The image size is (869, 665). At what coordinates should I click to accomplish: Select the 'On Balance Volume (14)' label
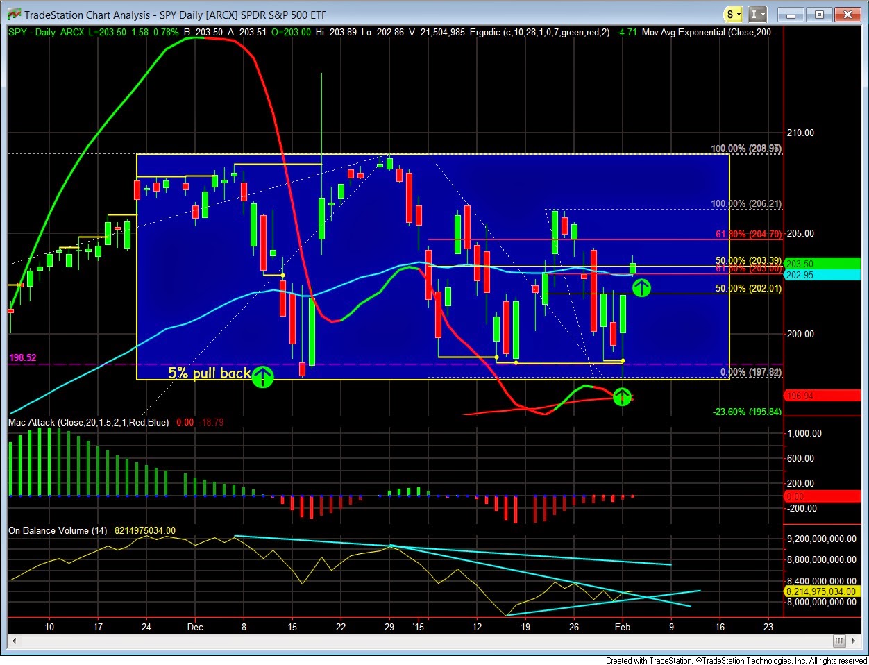pyautogui.click(x=58, y=530)
